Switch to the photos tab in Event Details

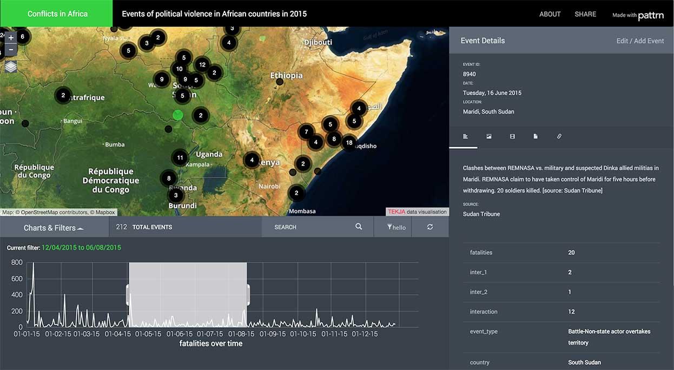click(489, 136)
